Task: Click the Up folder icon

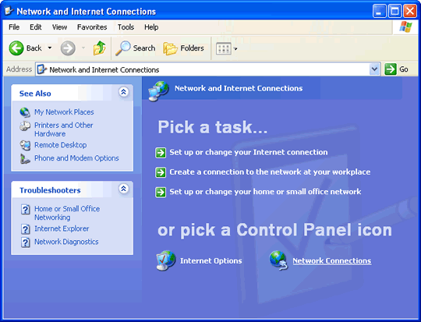Action: (x=99, y=48)
